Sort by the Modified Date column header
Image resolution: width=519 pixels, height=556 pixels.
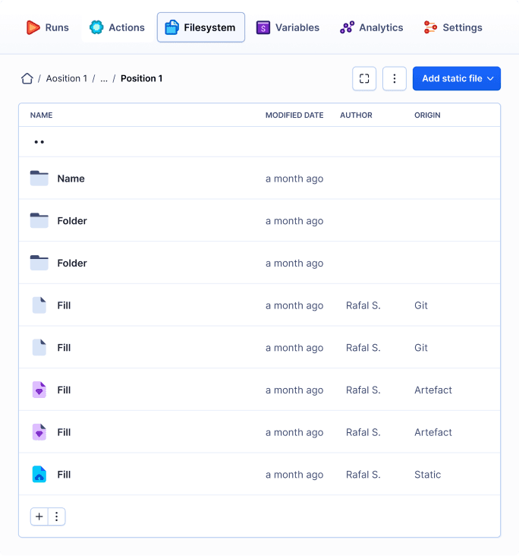pyautogui.click(x=294, y=115)
